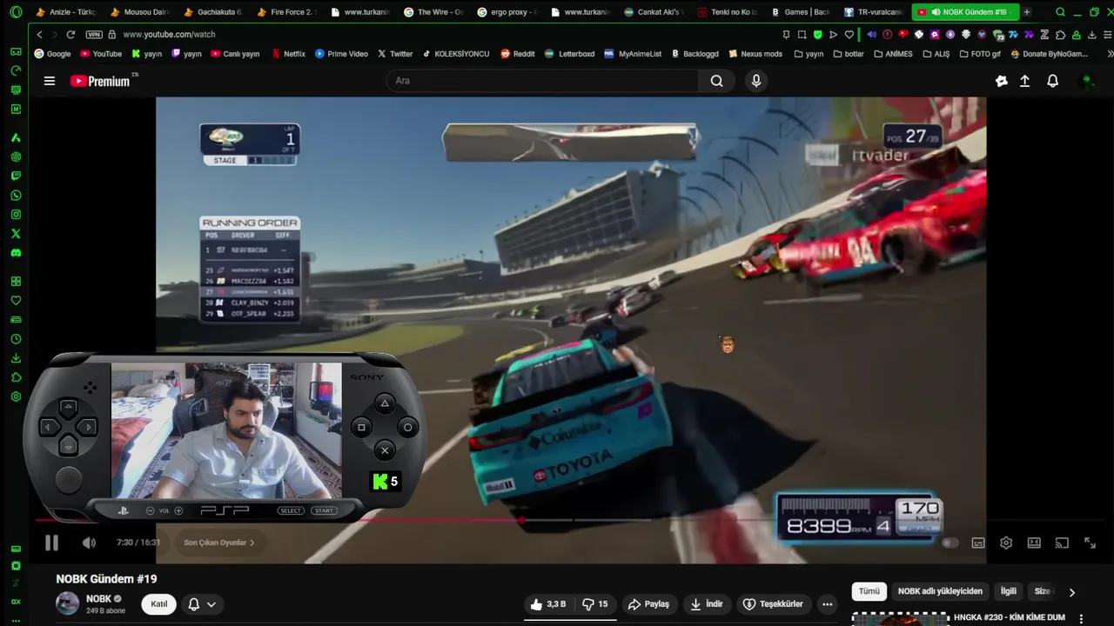Open the Twitch icon in the sidebar

[x=16, y=176]
